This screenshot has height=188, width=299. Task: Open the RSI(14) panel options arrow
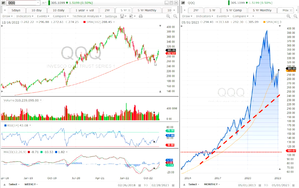coord(30,125)
